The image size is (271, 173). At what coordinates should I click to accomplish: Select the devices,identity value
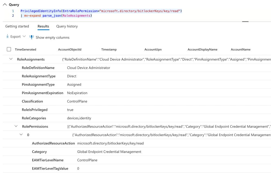coord(79,118)
